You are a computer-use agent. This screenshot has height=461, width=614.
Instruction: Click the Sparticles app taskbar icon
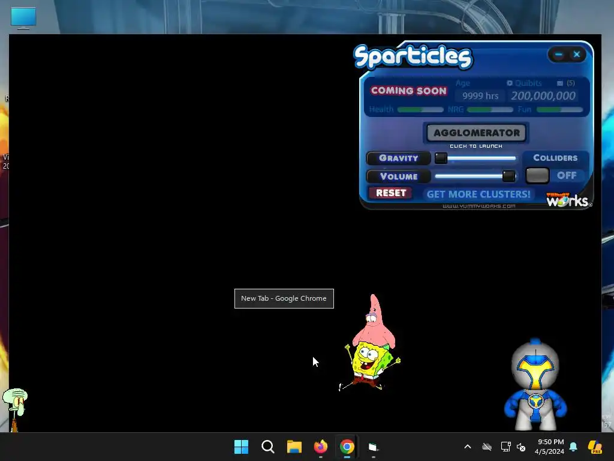[373, 447]
